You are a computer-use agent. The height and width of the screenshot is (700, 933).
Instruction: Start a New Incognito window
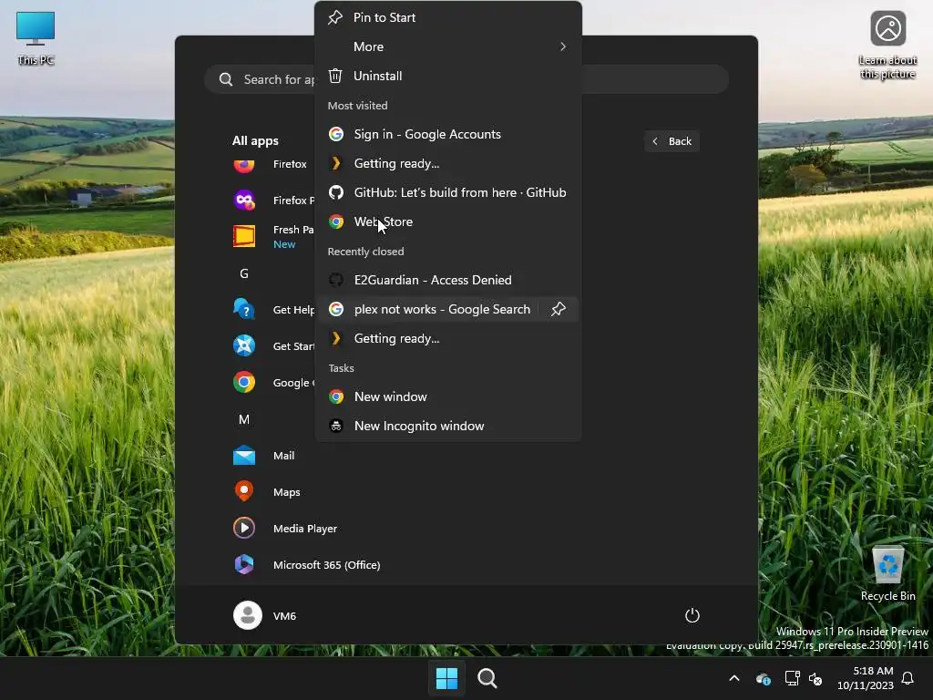tap(448, 426)
